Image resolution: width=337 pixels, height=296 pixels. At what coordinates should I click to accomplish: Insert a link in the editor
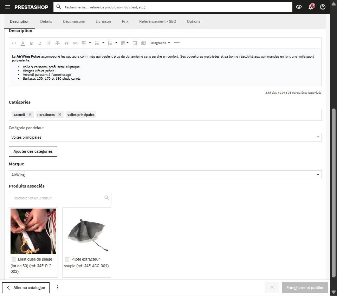point(75,43)
